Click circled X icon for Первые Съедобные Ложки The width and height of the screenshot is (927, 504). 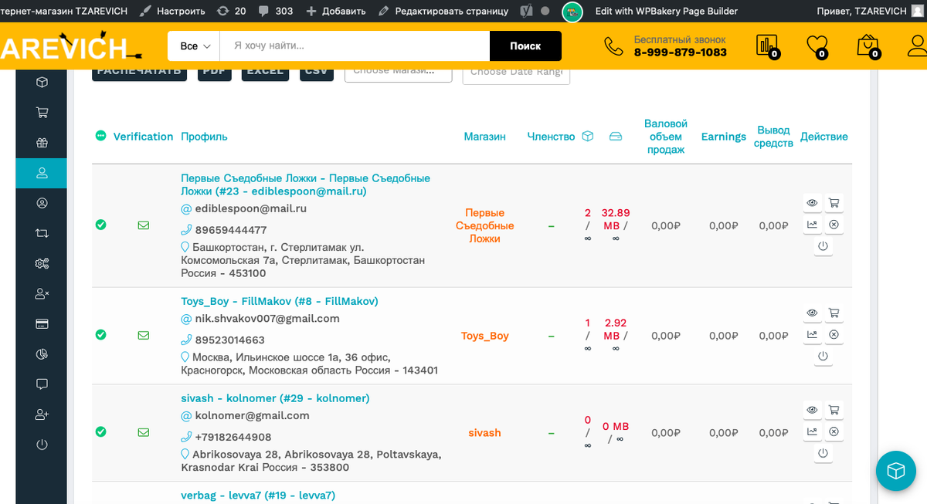pos(834,225)
